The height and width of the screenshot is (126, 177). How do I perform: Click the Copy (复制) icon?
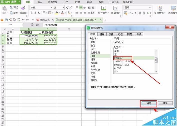point(11,13)
